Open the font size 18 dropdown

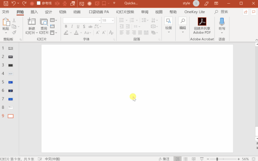pyautogui.click(x=113, y=21)
